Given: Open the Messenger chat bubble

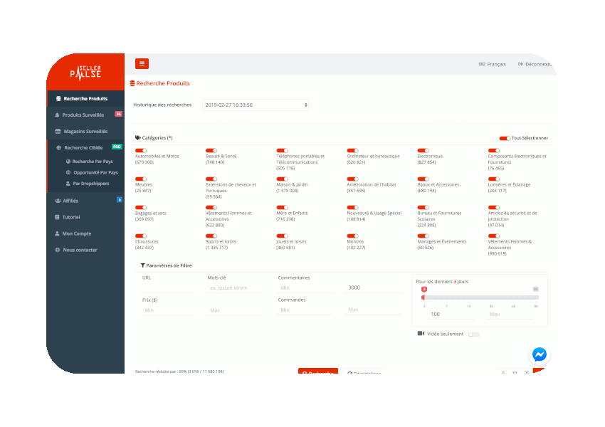Looking at the screenshot, I should pos(539,354).
